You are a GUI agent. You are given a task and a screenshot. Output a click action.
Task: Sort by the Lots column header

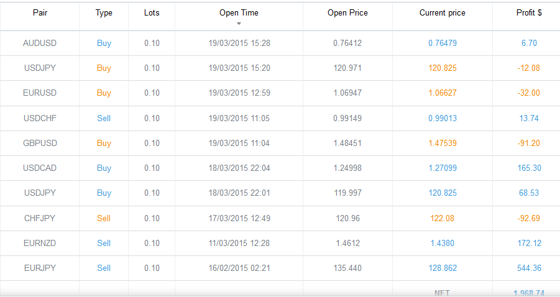point(152,13)
